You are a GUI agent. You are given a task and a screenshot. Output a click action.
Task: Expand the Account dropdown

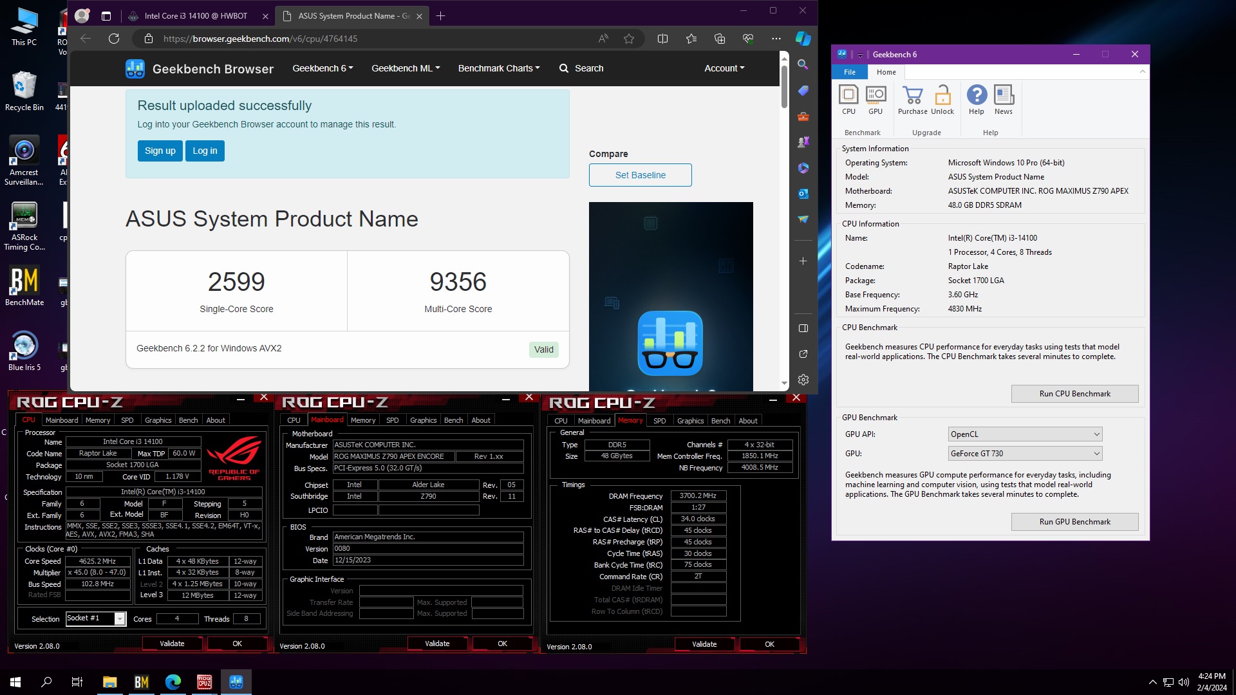pos(724,68)
